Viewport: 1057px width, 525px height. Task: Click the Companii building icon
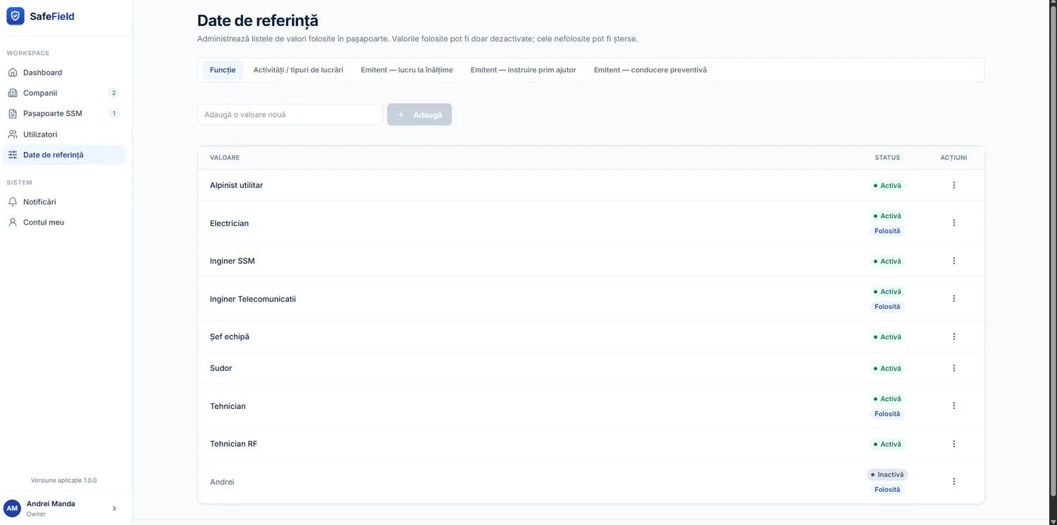tap(13, 93)
